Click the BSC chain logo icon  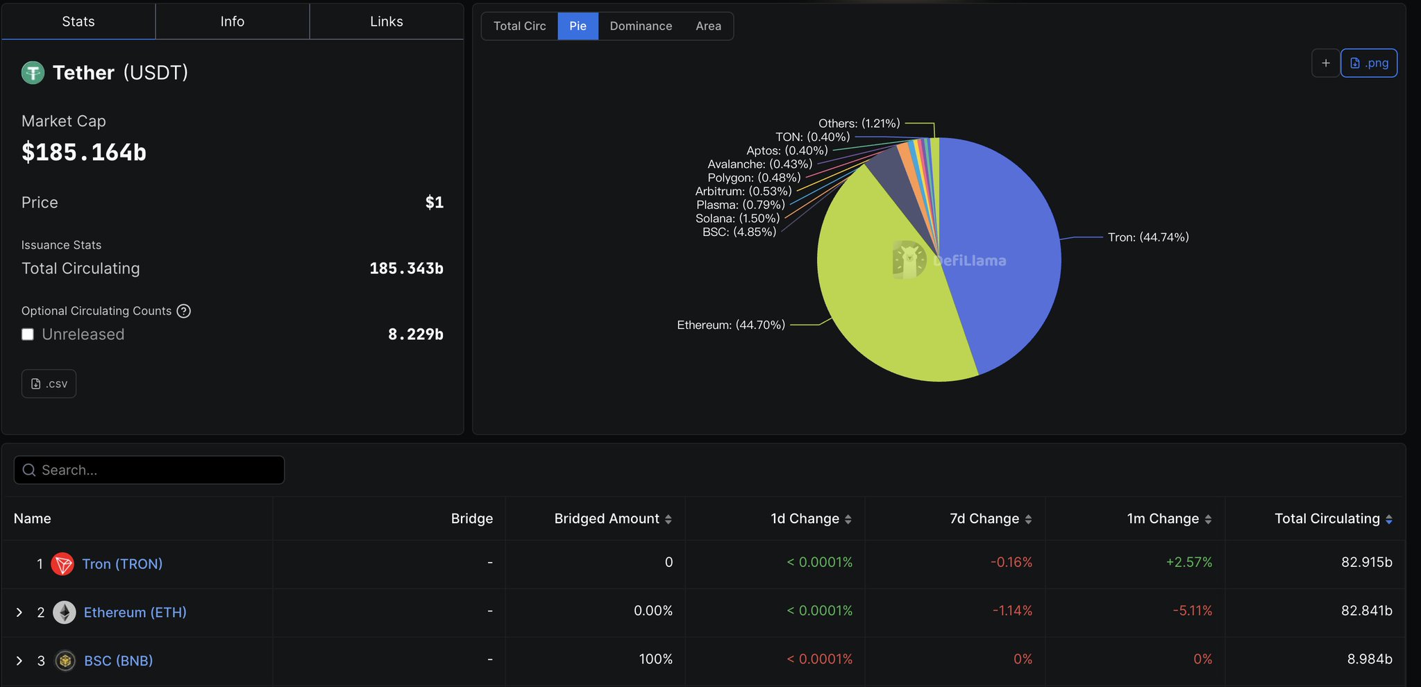65,661
